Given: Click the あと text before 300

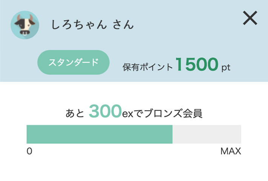Looking at the screenshot, I should click(74, 113).
